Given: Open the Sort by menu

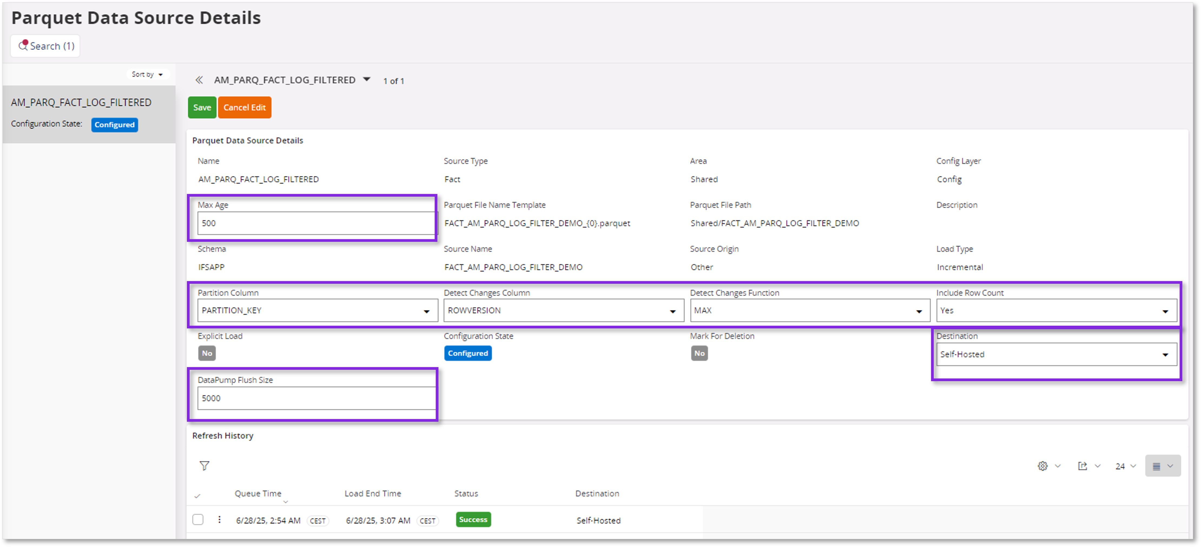Looking at the screenshot, I should (147, 74).
